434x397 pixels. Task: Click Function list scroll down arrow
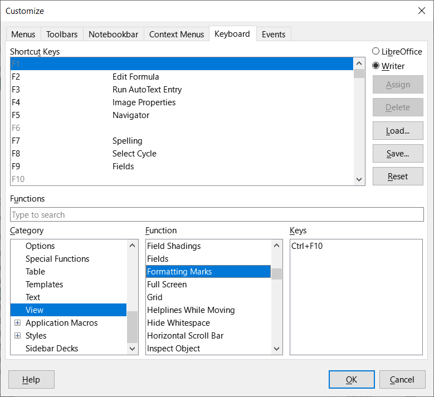click(x=276, y=349)
